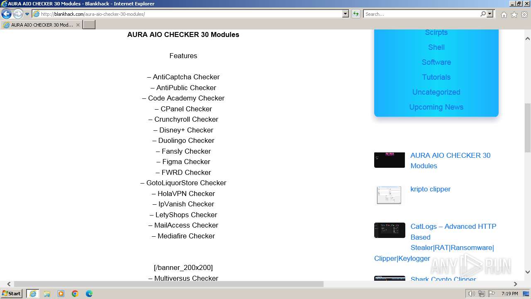Click the browser Forward arrow button

click(18, 14)
